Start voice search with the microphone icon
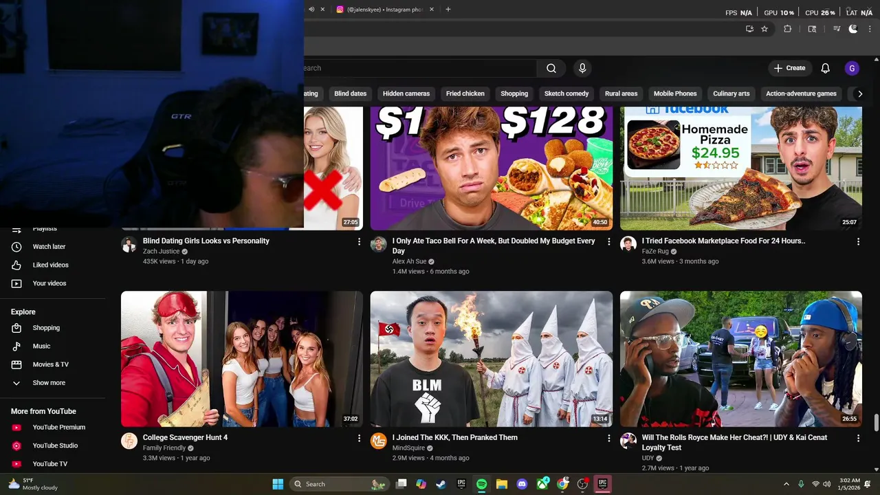This screenshot has width=880, height=495. point(582,68)
